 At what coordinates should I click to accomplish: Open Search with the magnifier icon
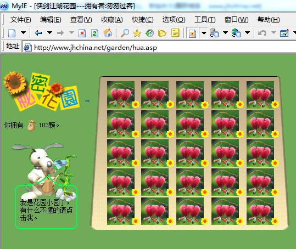125,33
